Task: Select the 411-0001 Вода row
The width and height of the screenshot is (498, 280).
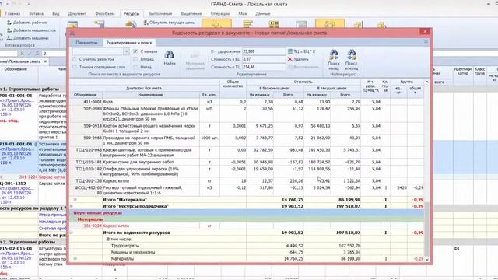Action: [x=247, y=102]
